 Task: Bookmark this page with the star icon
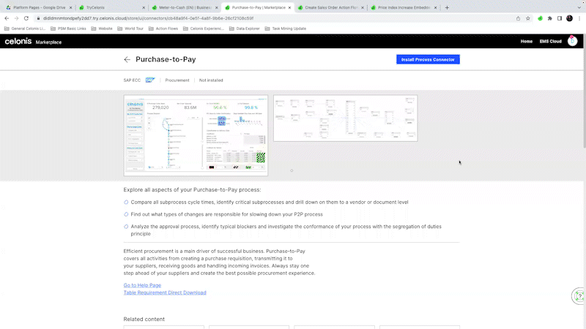[x=527, y=18]
